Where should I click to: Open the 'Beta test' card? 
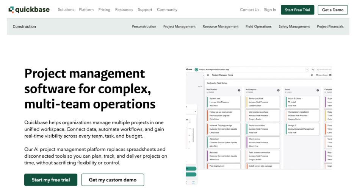(224, 156)
